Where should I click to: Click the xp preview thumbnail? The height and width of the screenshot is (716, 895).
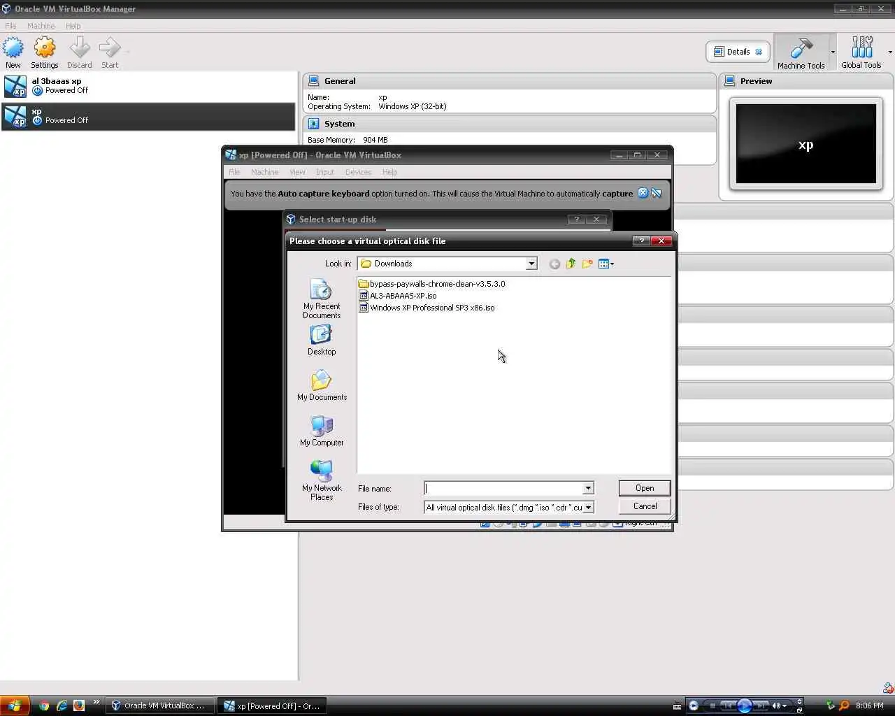click(805, 144)
